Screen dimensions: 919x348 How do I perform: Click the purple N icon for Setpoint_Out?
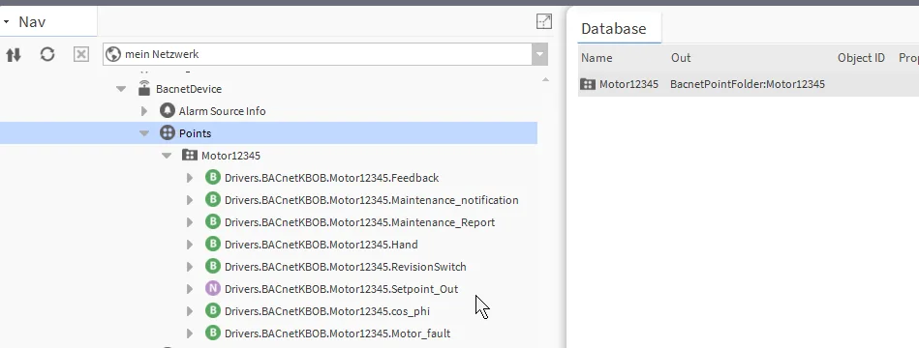pos(213,288)
